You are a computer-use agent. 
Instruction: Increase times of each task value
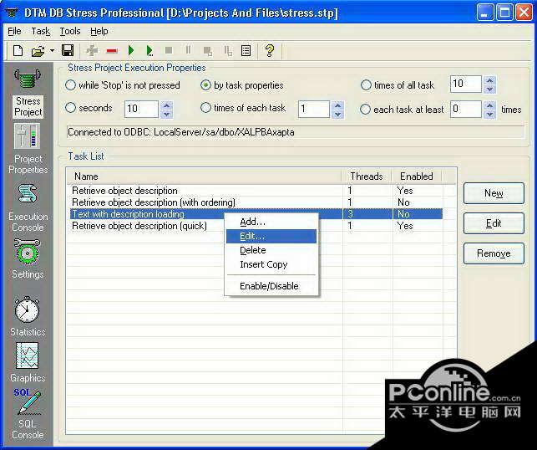coord(337,105)
